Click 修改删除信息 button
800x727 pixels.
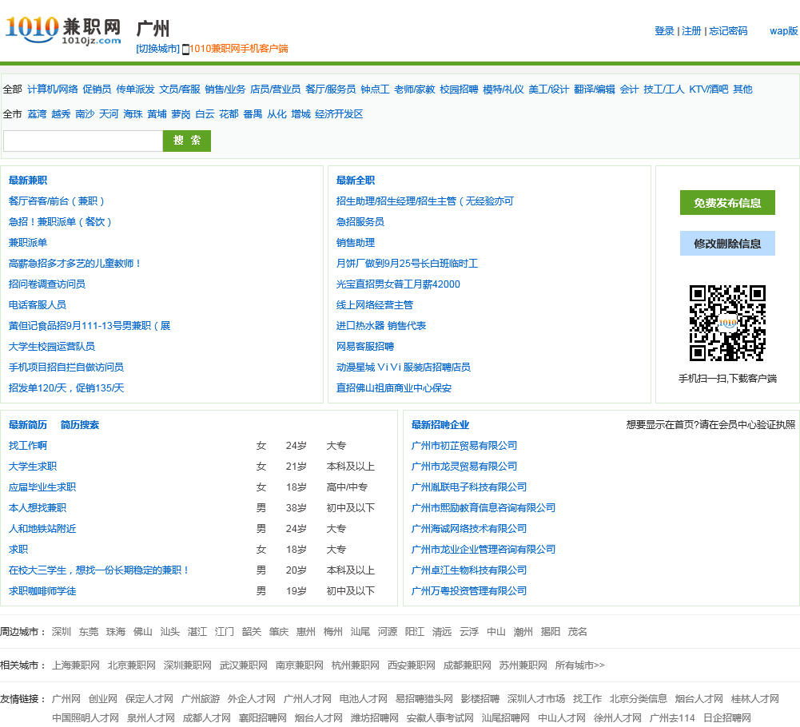(727, 244)
